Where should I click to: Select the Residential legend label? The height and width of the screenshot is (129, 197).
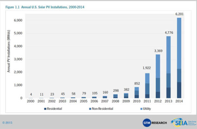tap(55, 109)
